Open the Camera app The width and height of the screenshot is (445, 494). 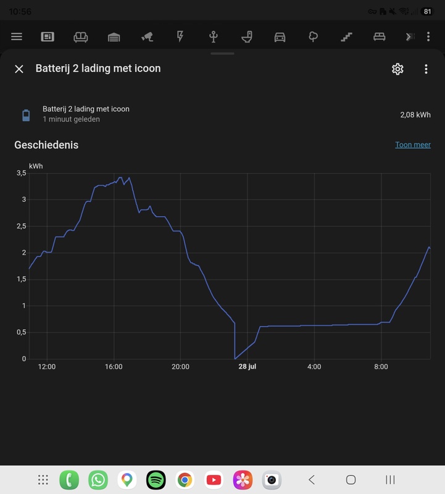(272, 480)
